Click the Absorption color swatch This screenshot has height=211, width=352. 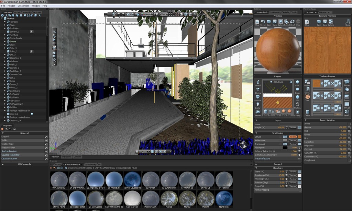click(x=285, y=148)
